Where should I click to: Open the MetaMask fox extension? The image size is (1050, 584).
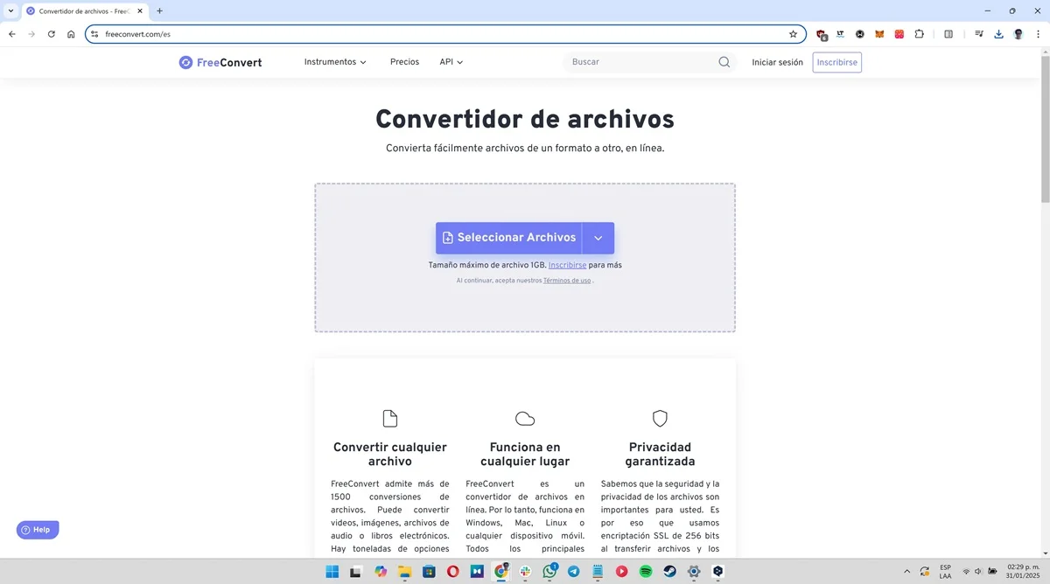(880, 34)
